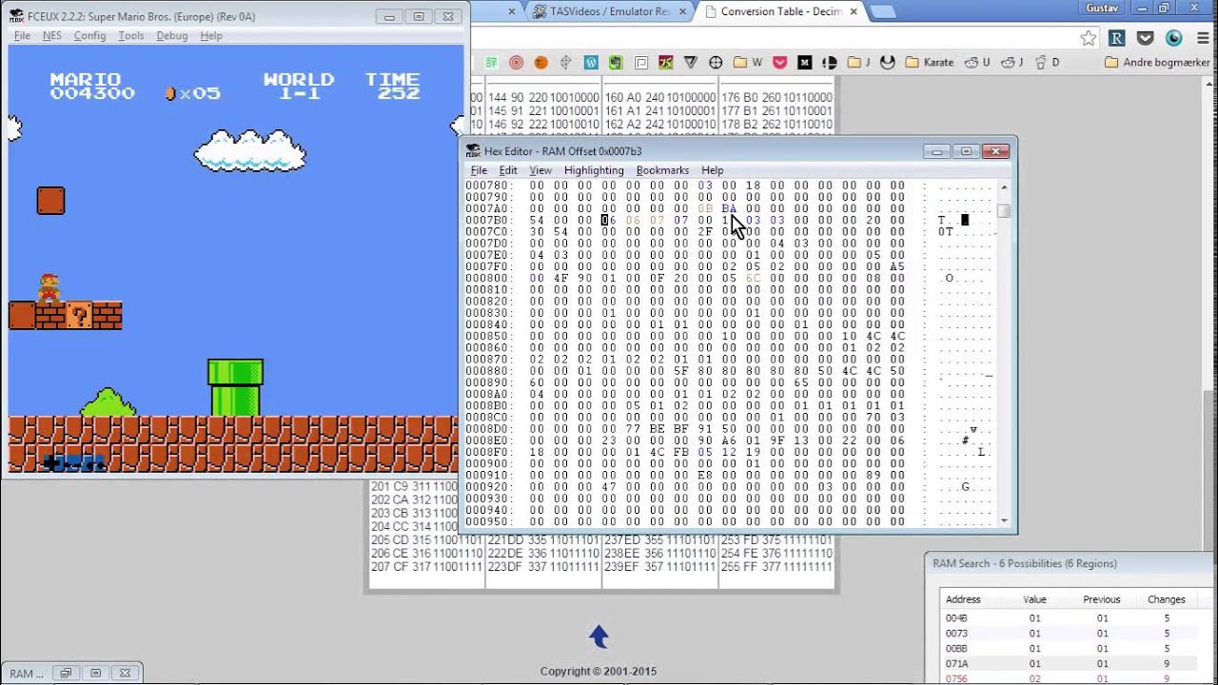Open the Andre bogmærker folder
The height and width of the screenshot is (685, 1218).
[1157, 63]
